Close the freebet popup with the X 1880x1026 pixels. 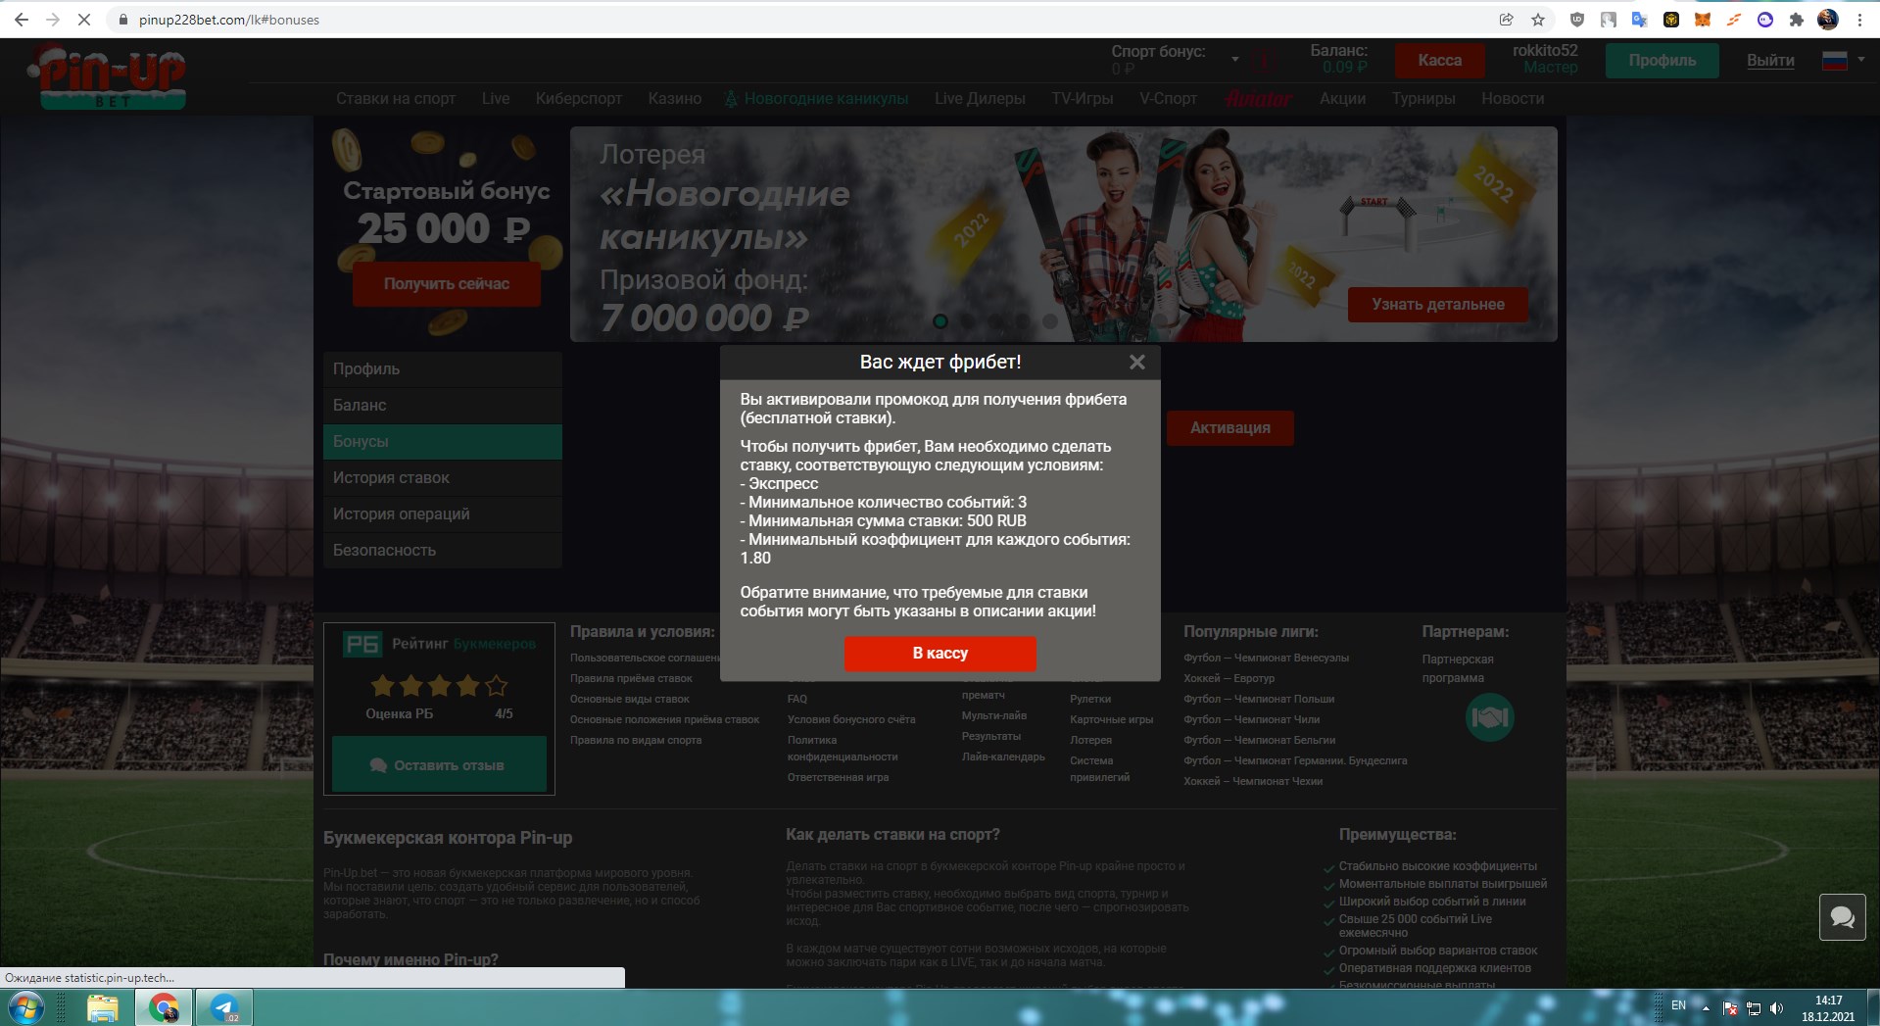click(1136, 363)
